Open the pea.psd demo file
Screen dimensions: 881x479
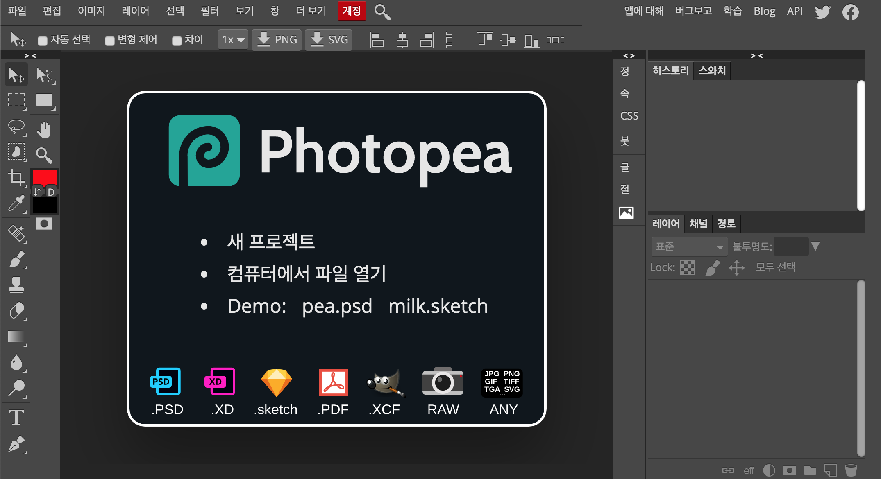click(x=337, y=306)
